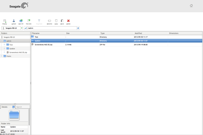Click the Upload toolbar icon
This screenshot has width=203, height=135.
pyautogui.click(x=14, y=22)
